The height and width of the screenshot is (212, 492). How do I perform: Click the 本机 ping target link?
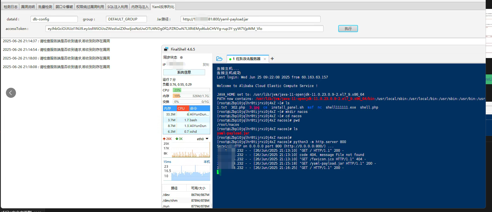207,162
